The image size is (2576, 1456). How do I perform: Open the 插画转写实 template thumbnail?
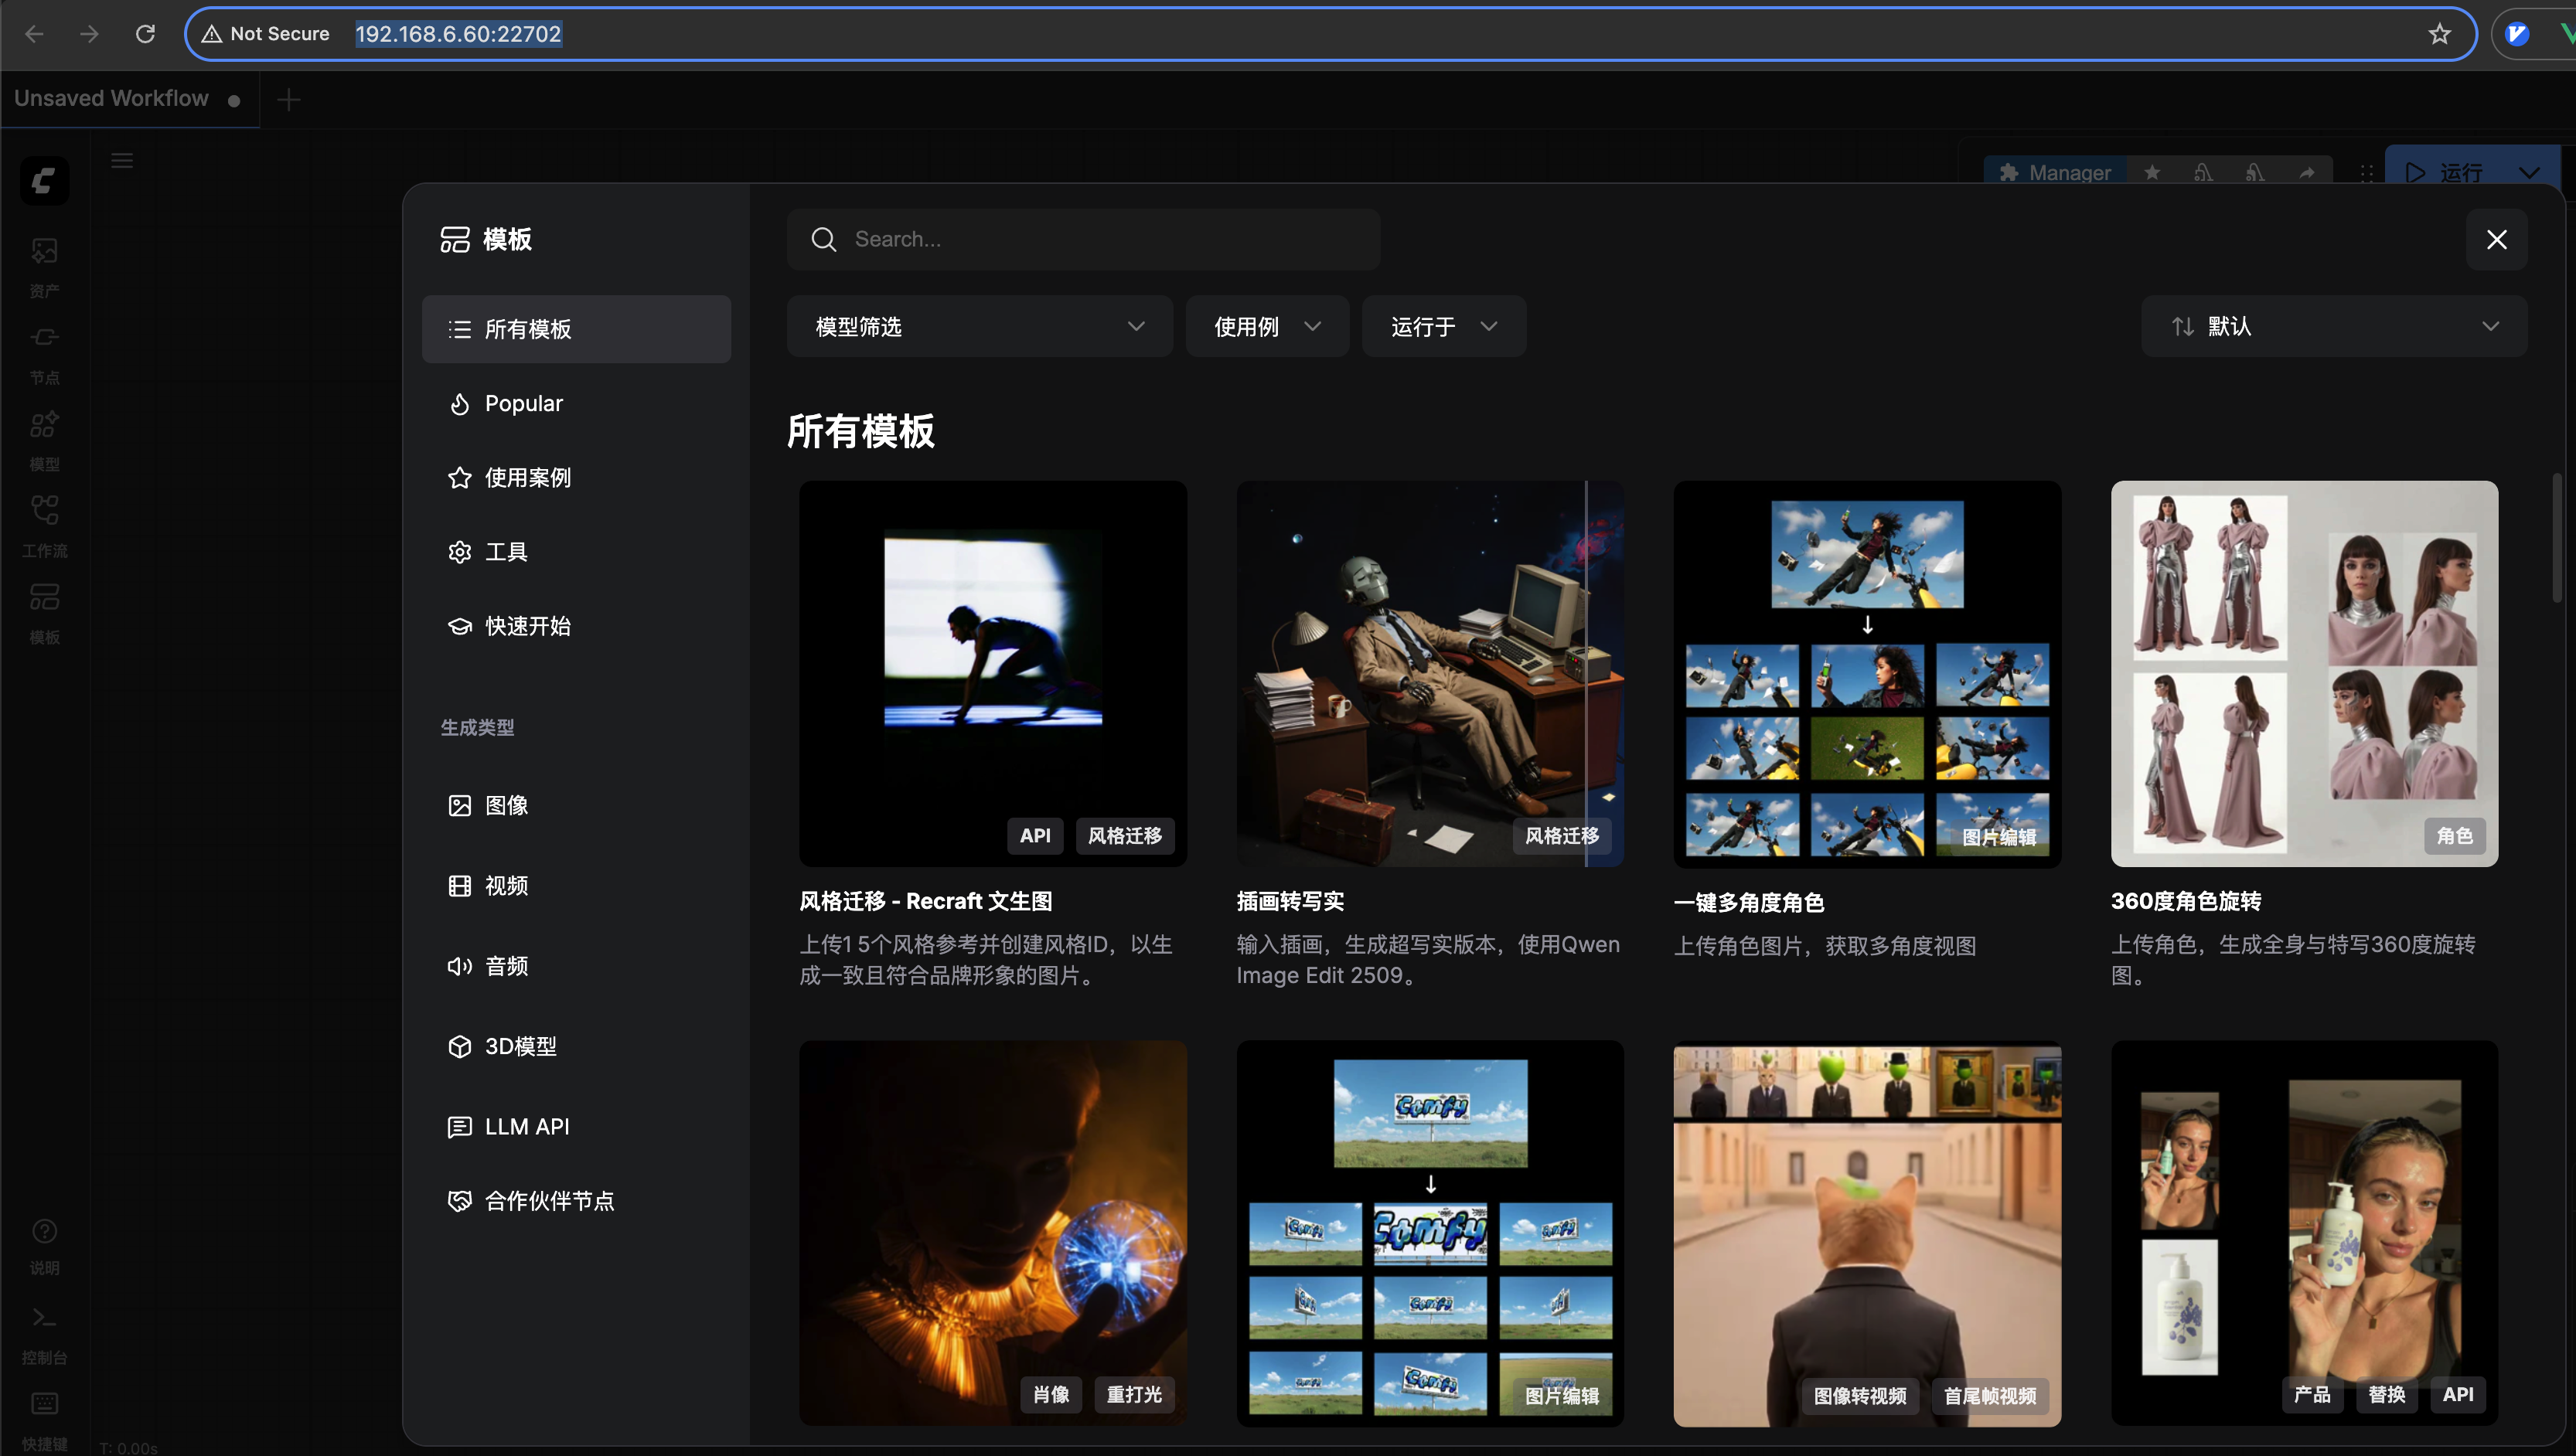[1429, 673]
